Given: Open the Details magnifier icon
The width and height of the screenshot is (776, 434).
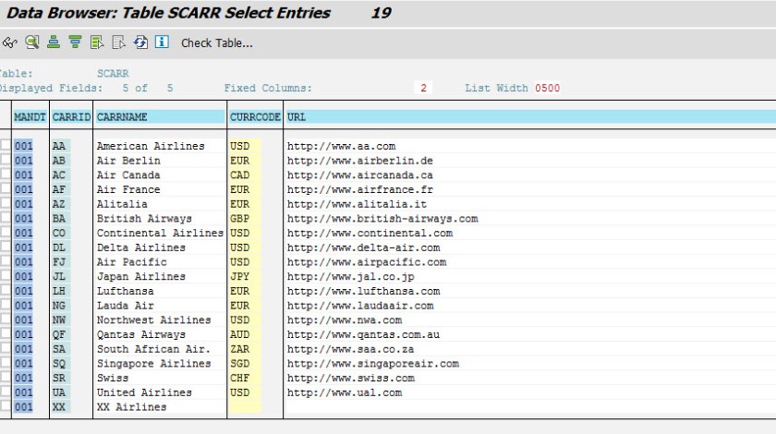Looking at the screenshot, I should pos(32,42).
